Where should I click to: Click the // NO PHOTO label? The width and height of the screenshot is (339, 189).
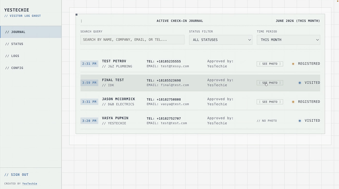click(x=267, y=121)
